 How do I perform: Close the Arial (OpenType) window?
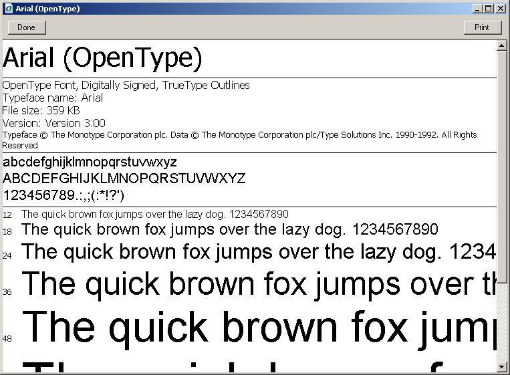click(x=500, y=9)
